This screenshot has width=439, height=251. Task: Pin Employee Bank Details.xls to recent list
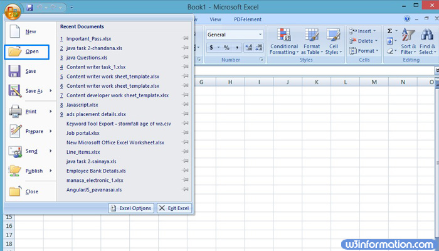pyautogui.click(x=185, y=170)
